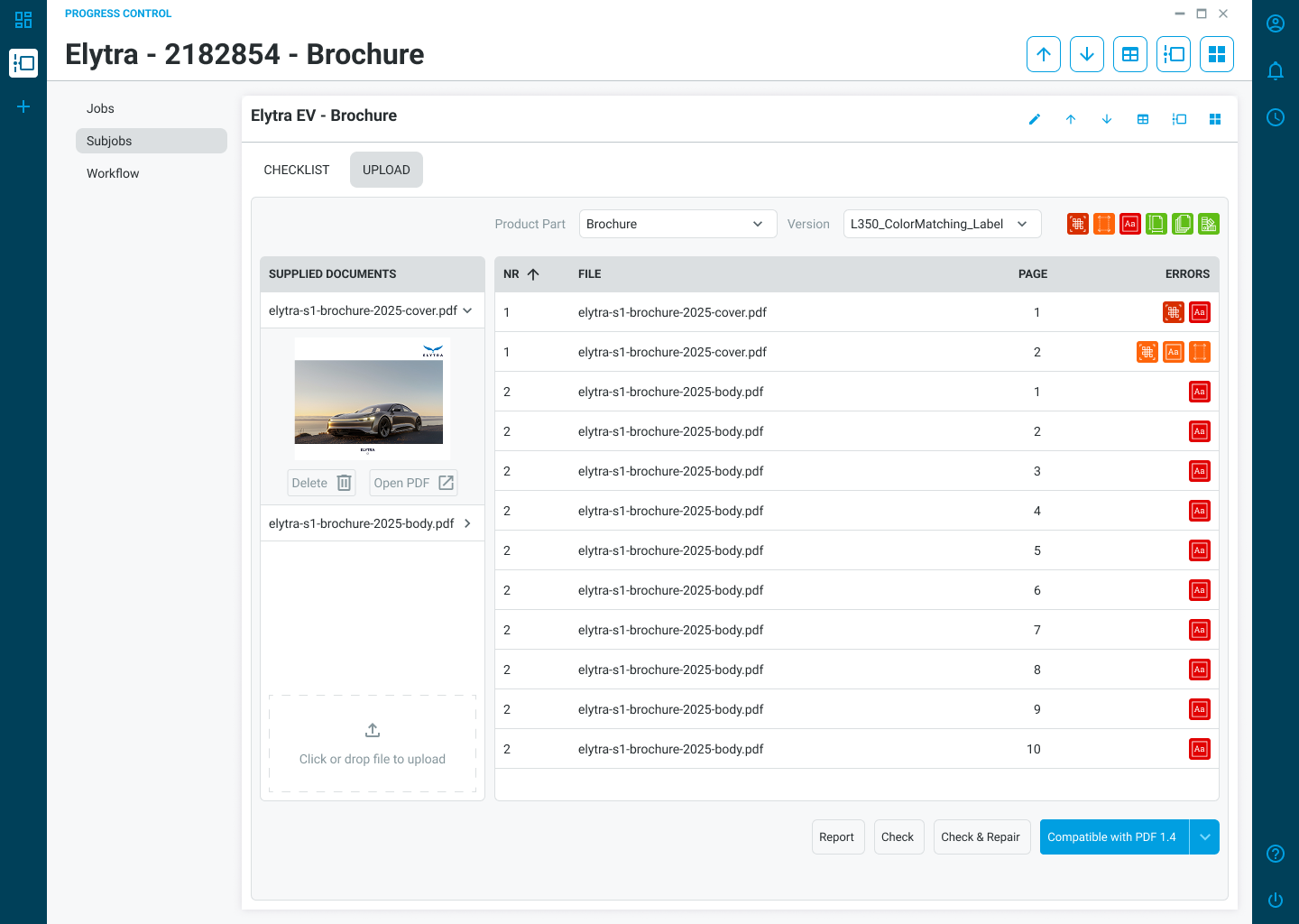Collapse the elytra-s1-brochure-2025-cover.pdf document entry
This screenshot has height=924, width=1299.
point(372,310)
